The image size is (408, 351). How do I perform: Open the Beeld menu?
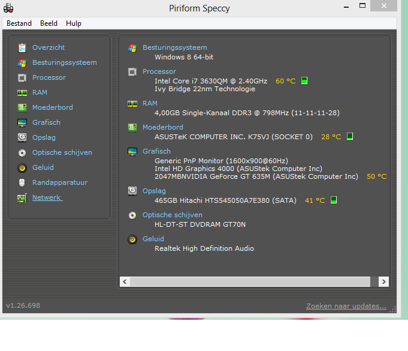(x=49, y=23)
